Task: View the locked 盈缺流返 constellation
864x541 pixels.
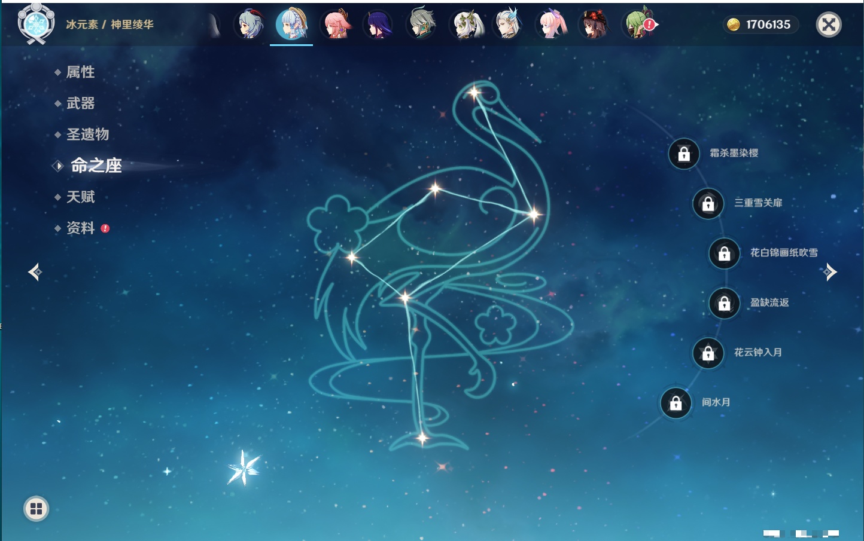Action: click(724, 303)
